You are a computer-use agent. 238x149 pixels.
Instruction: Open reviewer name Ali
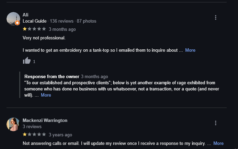(x=25, y=15)
